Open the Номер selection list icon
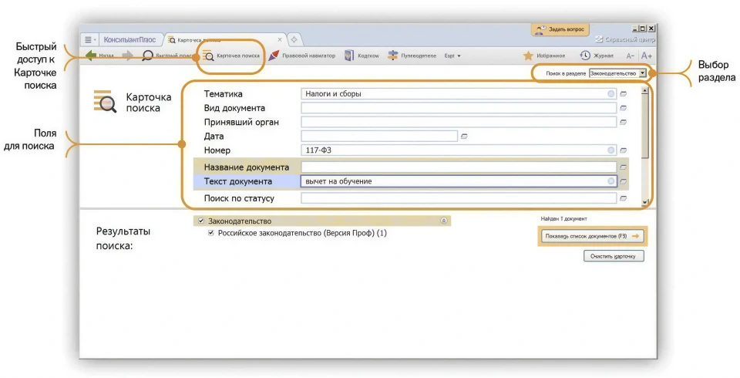The height and width of the screenshot is (378, 740). [623, 150]
